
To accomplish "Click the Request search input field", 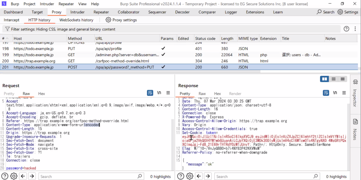I will [91, 176].
